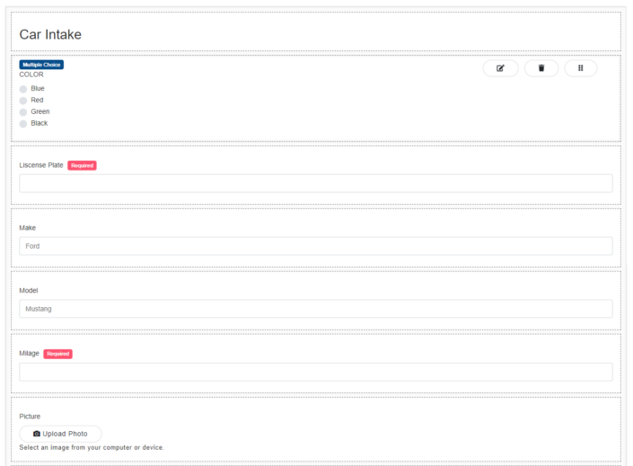Focus the Make input showing Ford
Image resolution: width=633 pixels, height=466 pixels.
tap(315, 246)
